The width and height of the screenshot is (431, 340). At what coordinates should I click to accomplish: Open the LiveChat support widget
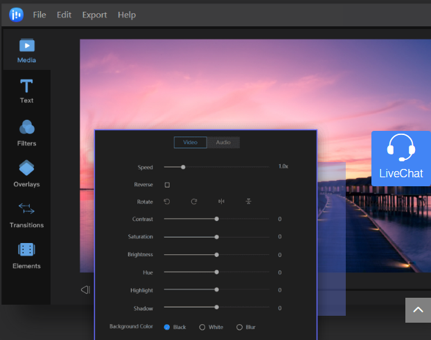click(401, 159)
